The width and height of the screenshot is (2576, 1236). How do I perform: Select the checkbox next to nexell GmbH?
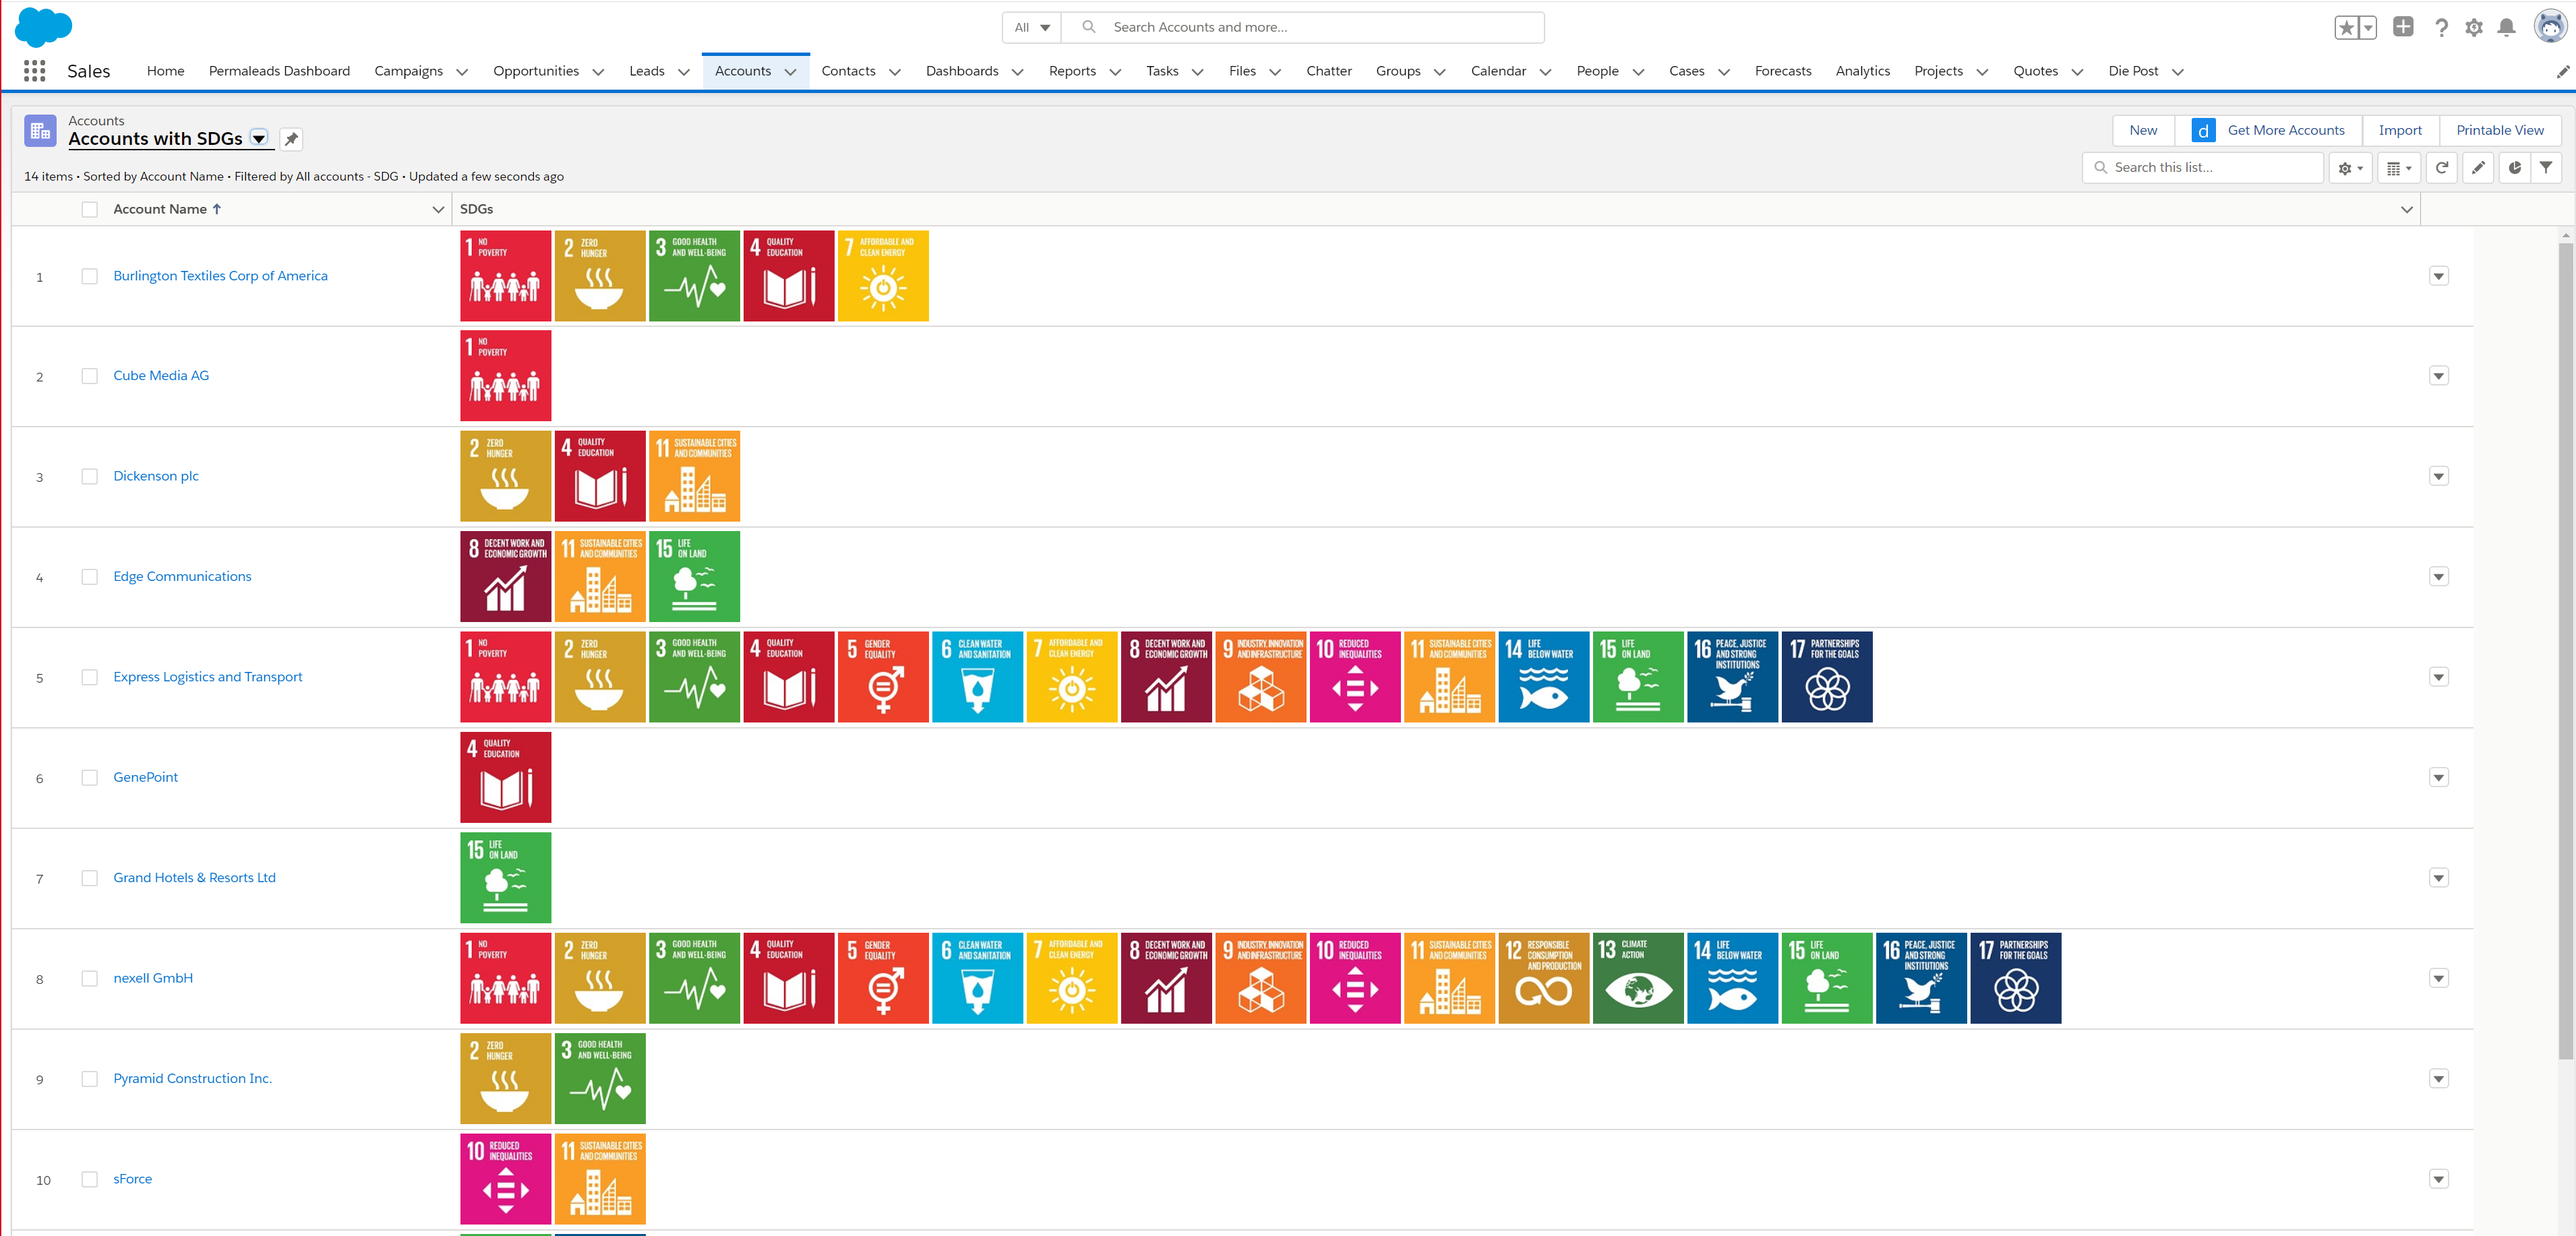(x=89, y=978)
